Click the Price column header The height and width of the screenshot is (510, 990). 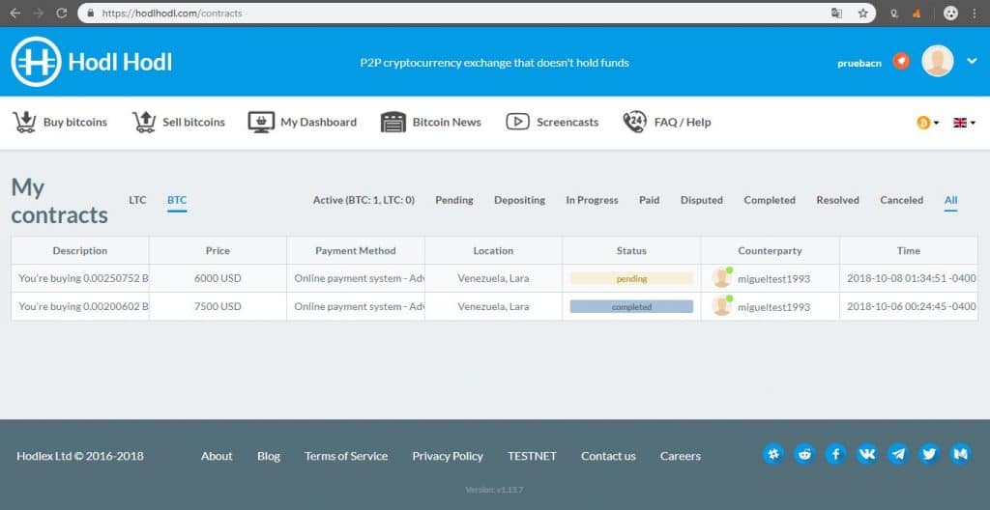tap(218, 250)
